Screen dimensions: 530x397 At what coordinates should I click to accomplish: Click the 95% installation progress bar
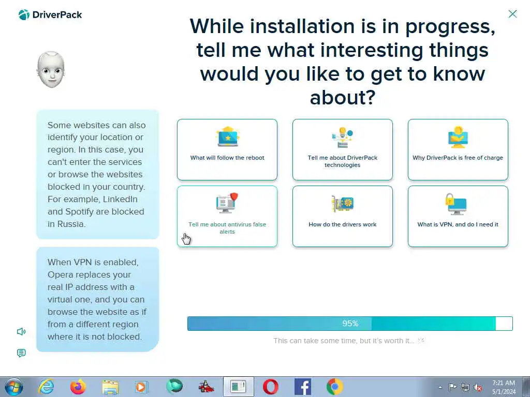click(x=350, y=324)
